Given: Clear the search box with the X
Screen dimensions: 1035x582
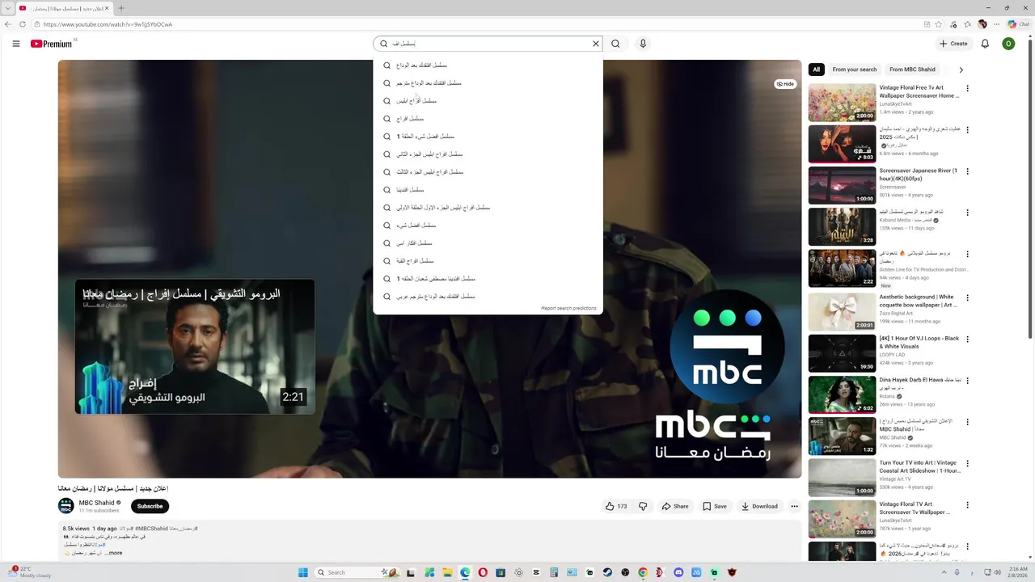Looking at the screenshot, I should pyautogui.click(x=596, y=44).
